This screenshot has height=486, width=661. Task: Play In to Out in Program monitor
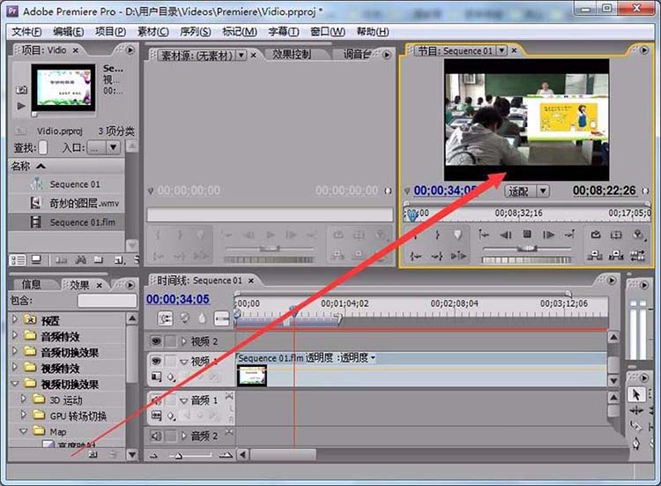coord(458,256)
